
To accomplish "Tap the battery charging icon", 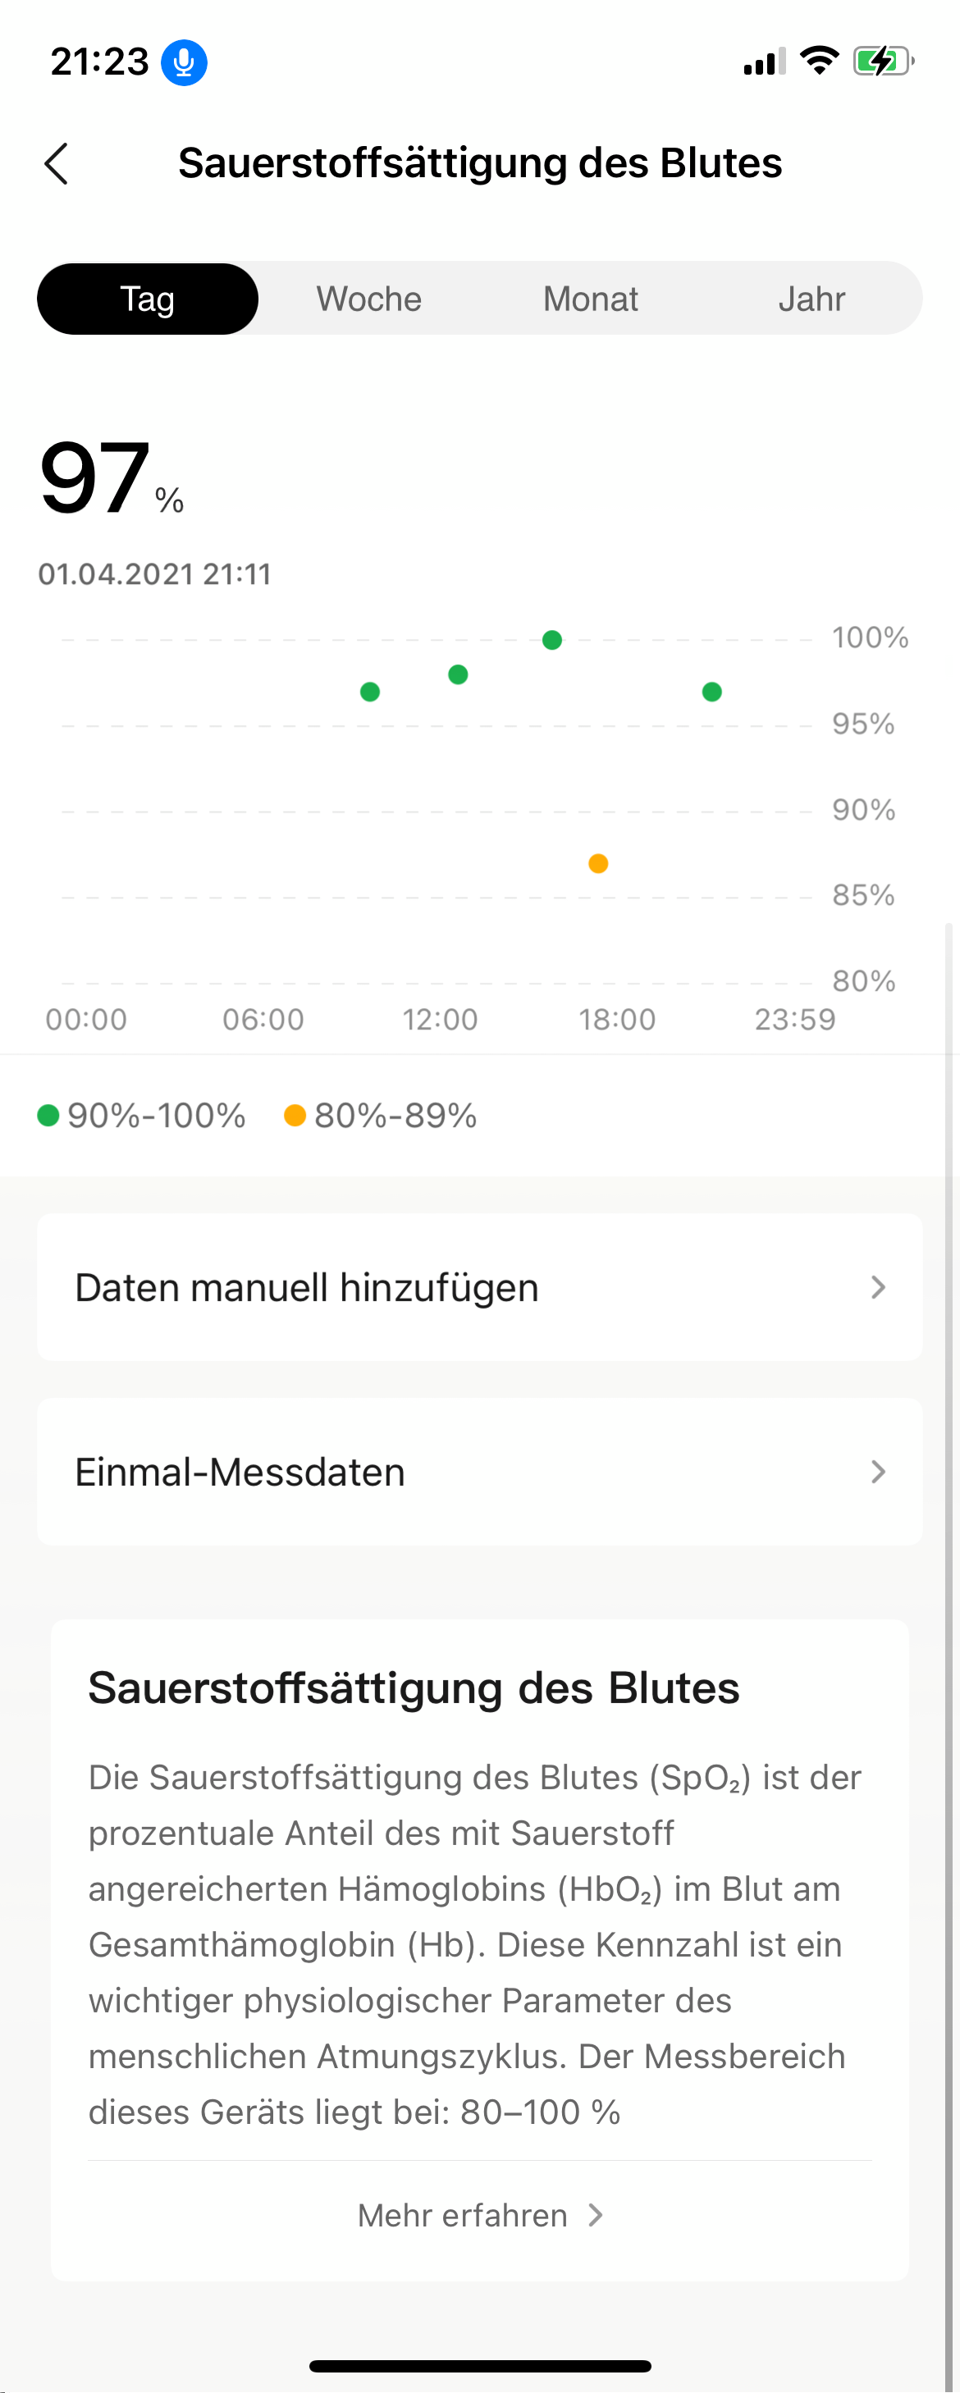I will point(882,62).
